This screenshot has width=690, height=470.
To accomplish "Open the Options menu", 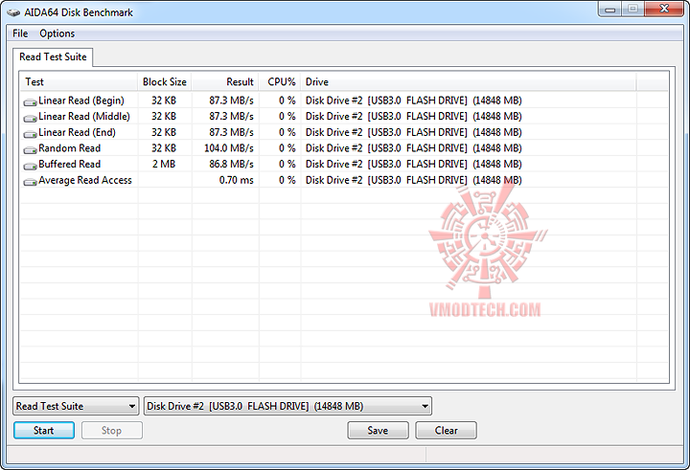I will tap(57, 34).
